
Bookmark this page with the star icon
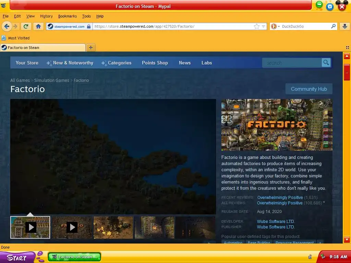click(256, 26)
